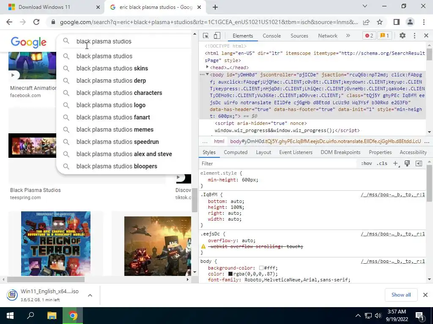The width and height of the screenshot is (433, 324).
Task: Open the Reign of Terror image thumbnail
Action: (x=56, y=243)
